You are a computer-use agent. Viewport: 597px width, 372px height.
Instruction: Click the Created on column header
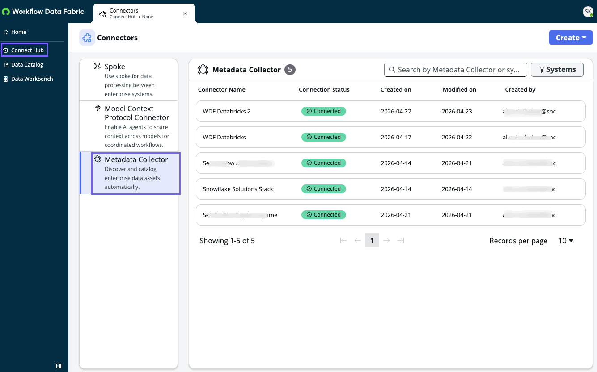tap(396, 90)
